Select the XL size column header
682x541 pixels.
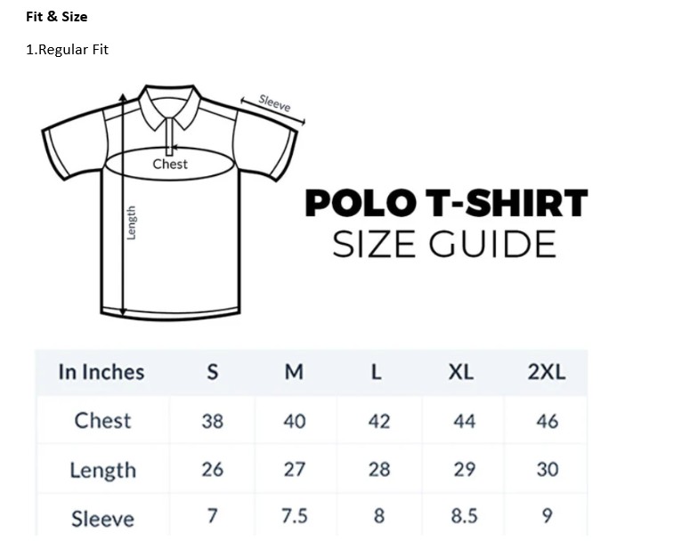(x=460, y=372)
